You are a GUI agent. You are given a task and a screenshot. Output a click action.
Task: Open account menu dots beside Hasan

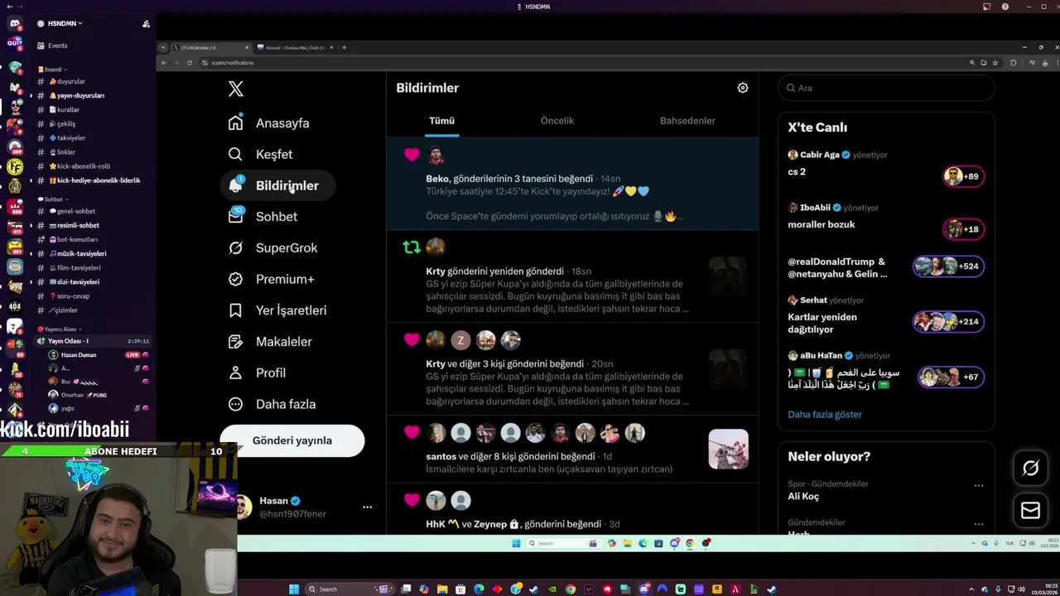pos(367,507)
